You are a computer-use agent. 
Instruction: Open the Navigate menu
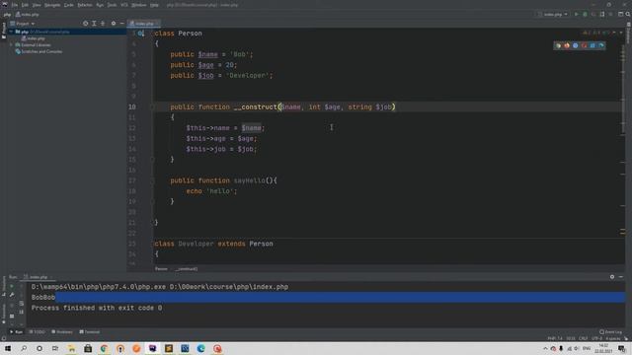(x=52, y=5)
